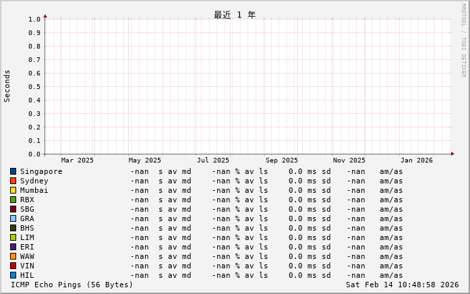Click the "Jan 2026" x-axis label
Viewport: 470px width, 294px height.
[416, 160]
